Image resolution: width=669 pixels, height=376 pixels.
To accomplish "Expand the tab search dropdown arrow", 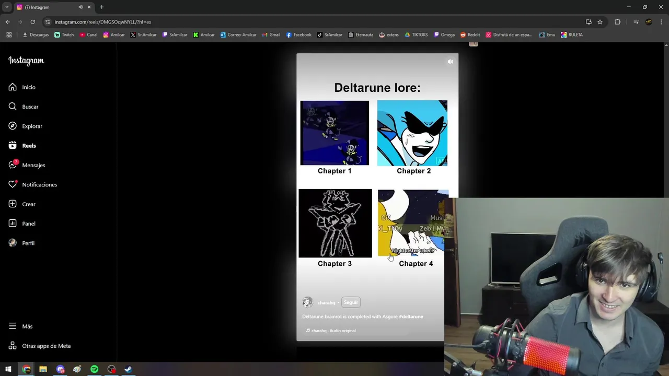I will [x=6, y=7].
